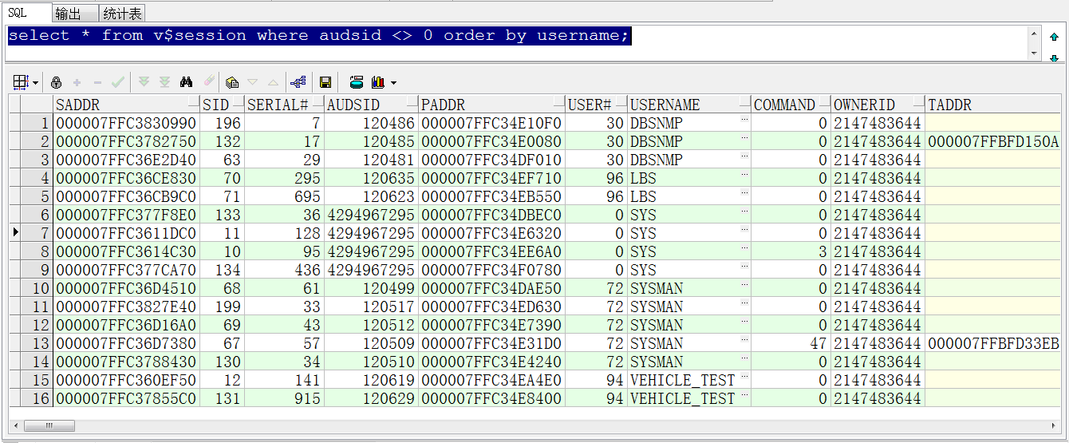Click the green down arrow beside editor
The width and height of the screenshot is (1069, 443).
(1054, 57)
